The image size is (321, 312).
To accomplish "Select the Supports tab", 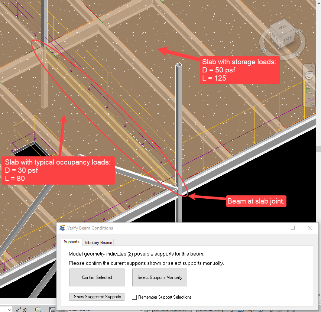I will point(71,242).
